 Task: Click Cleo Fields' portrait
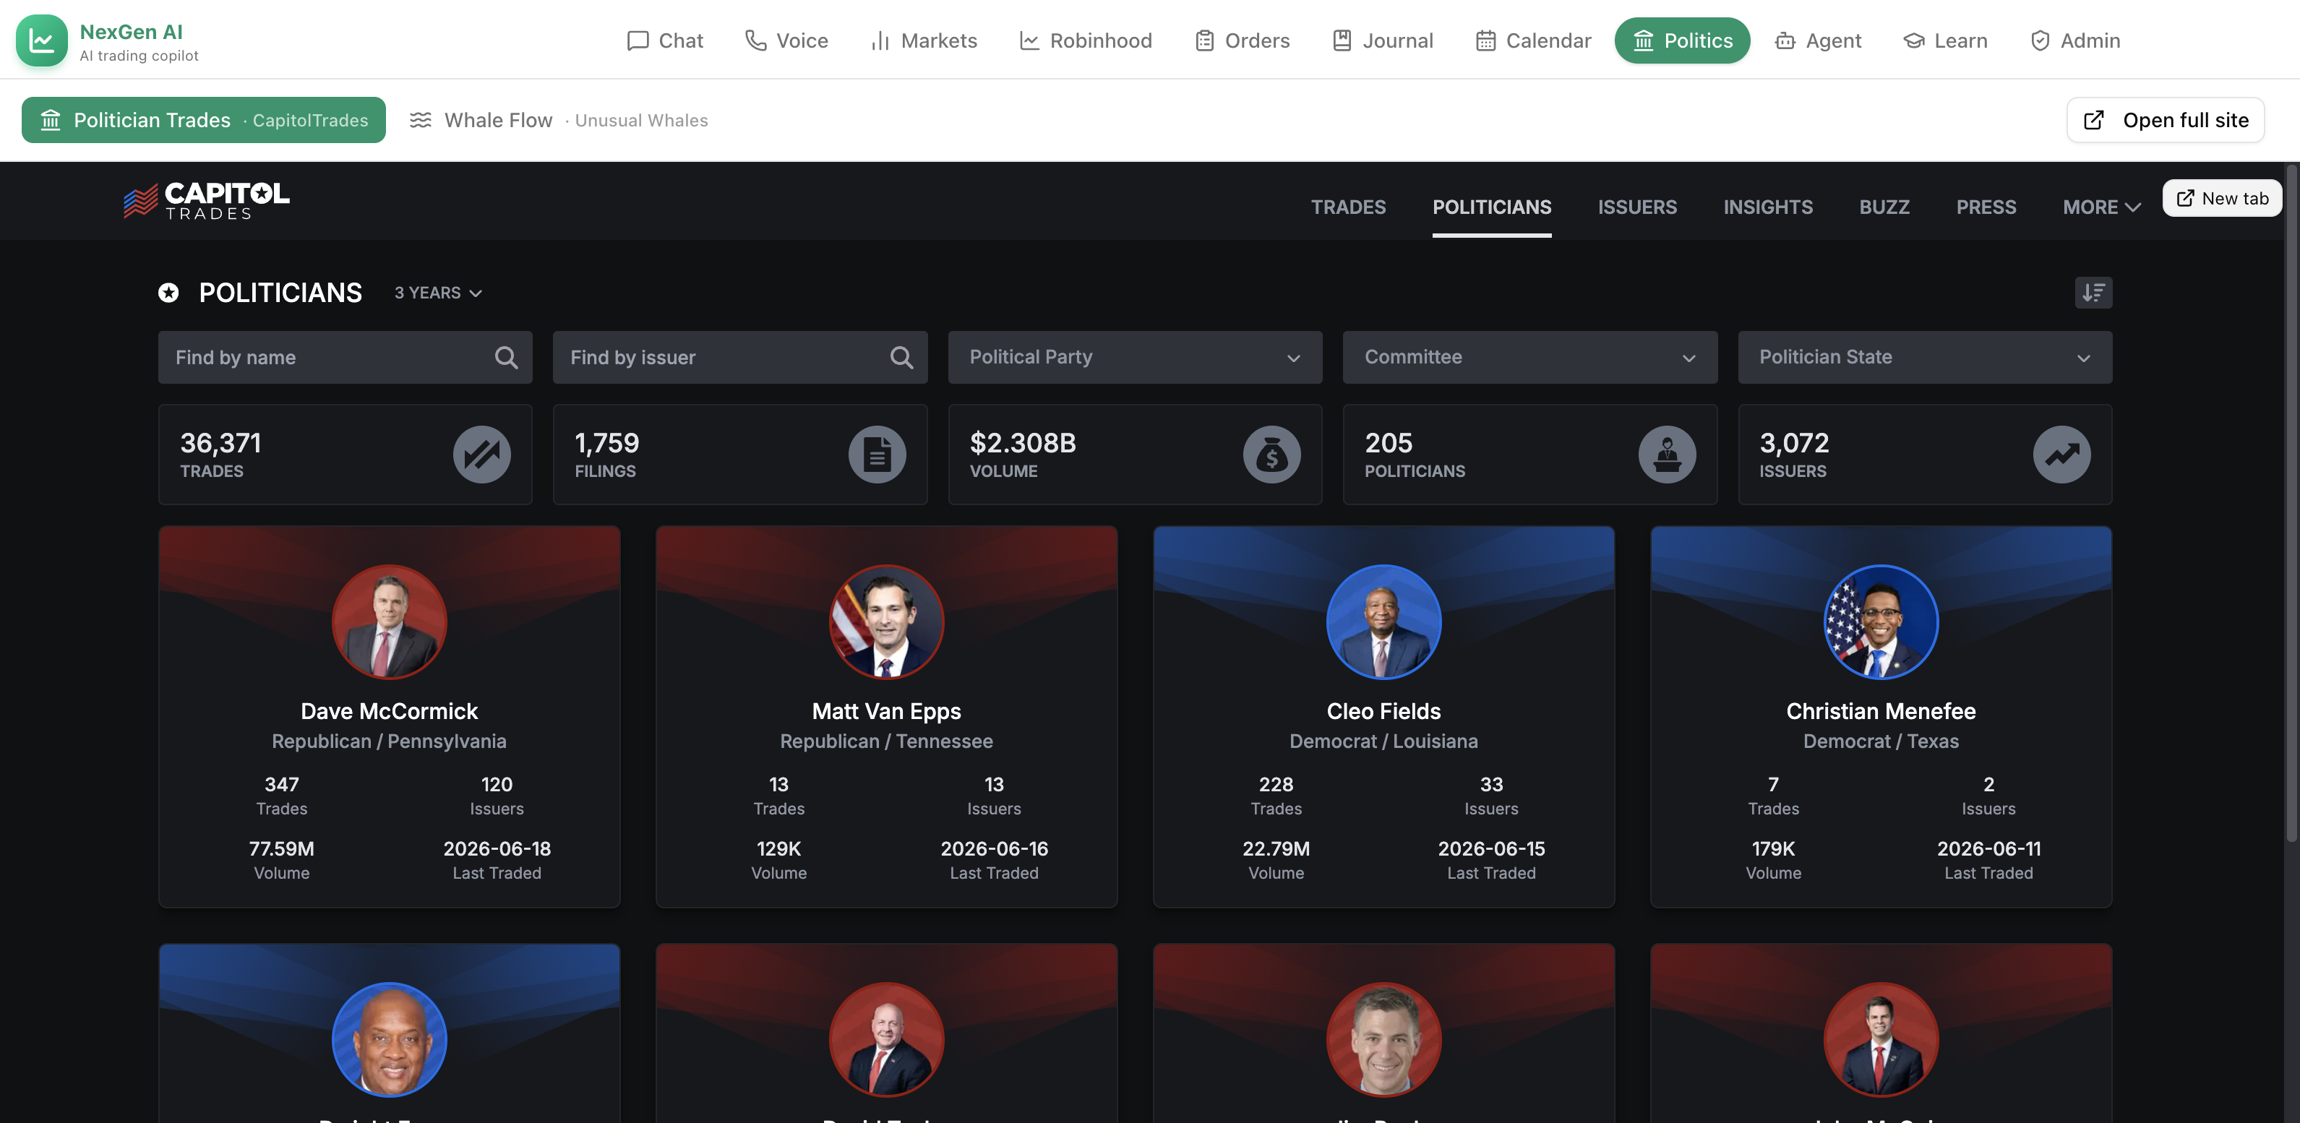pos(1383,621)
